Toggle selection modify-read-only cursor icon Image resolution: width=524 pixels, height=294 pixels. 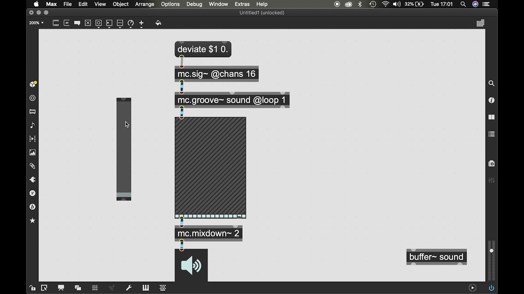tap(44, 288)
